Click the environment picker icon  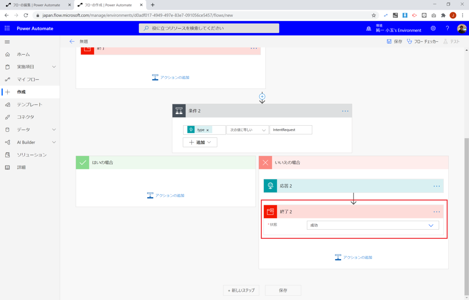point(369,28)
